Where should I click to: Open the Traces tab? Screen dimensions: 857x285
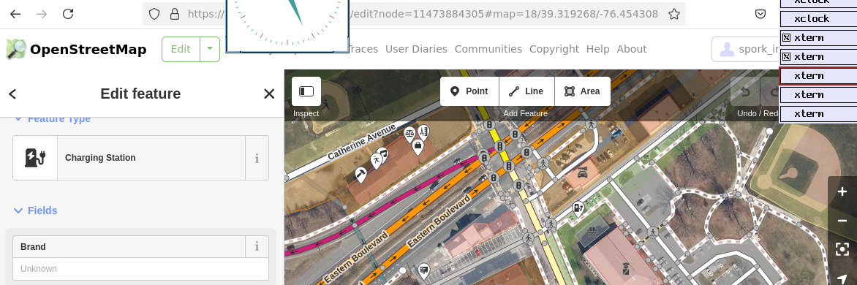[x=363, y=49]
